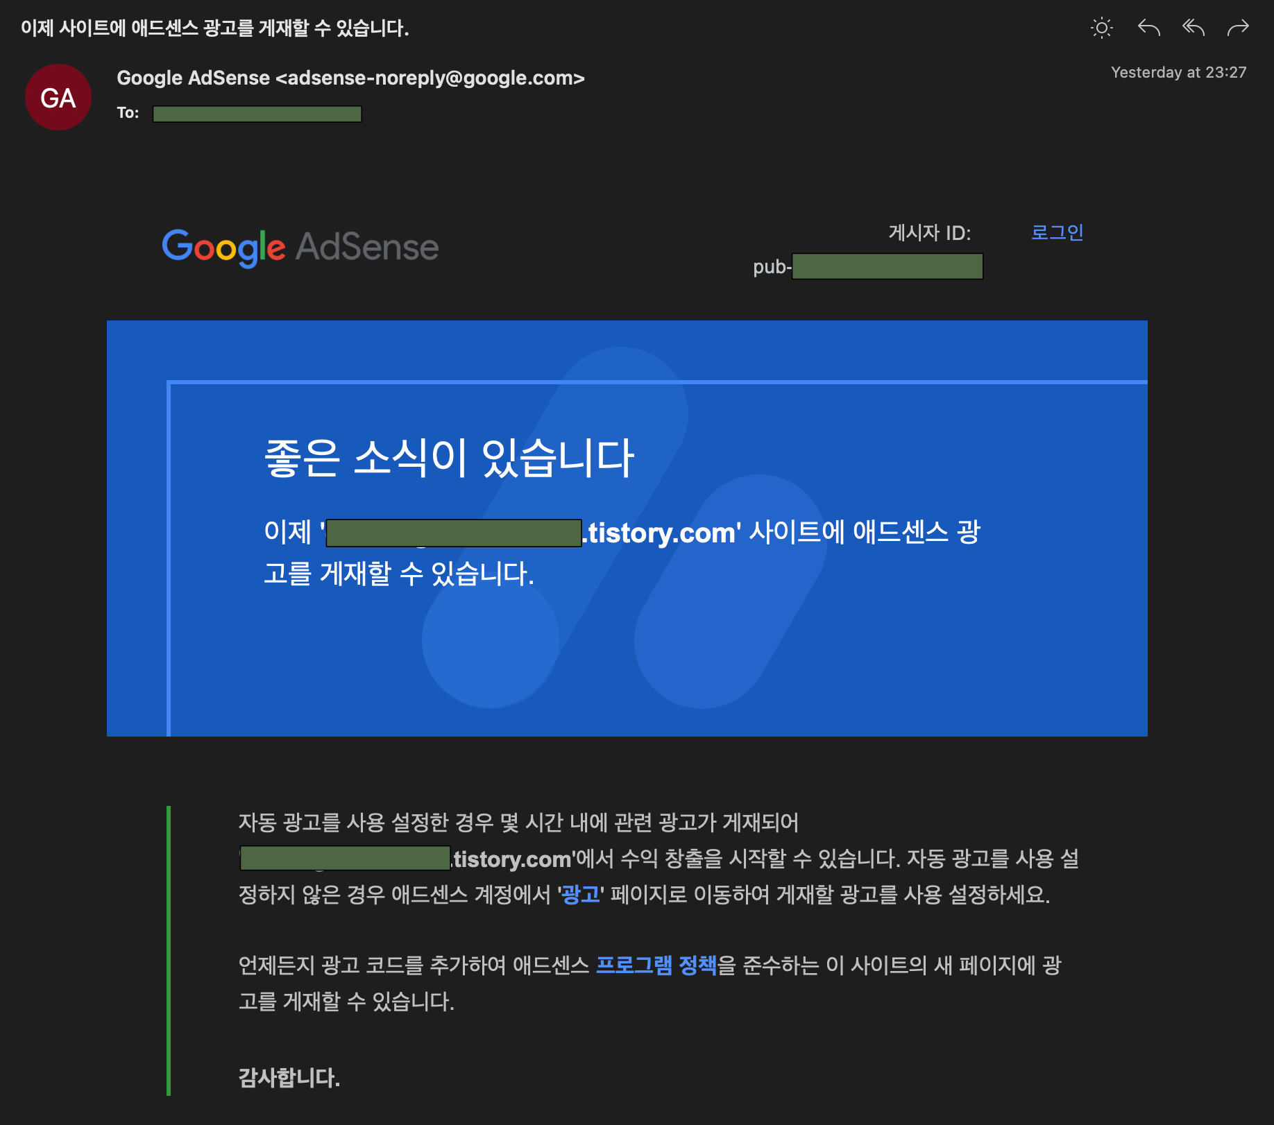The height and width of the screenshot is (1125, 1274).
Task: Click the Forward arrow icon
Action: pyautogui.click(x=1238, y=28)
